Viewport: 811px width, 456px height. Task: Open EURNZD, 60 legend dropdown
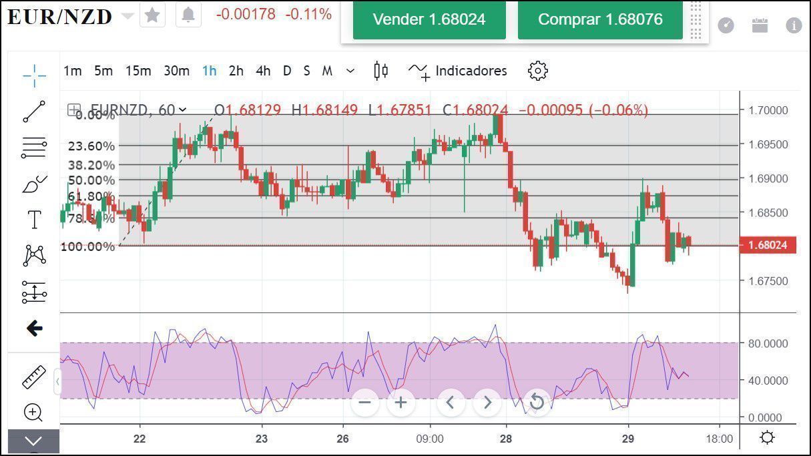click(x=182, y=110)
